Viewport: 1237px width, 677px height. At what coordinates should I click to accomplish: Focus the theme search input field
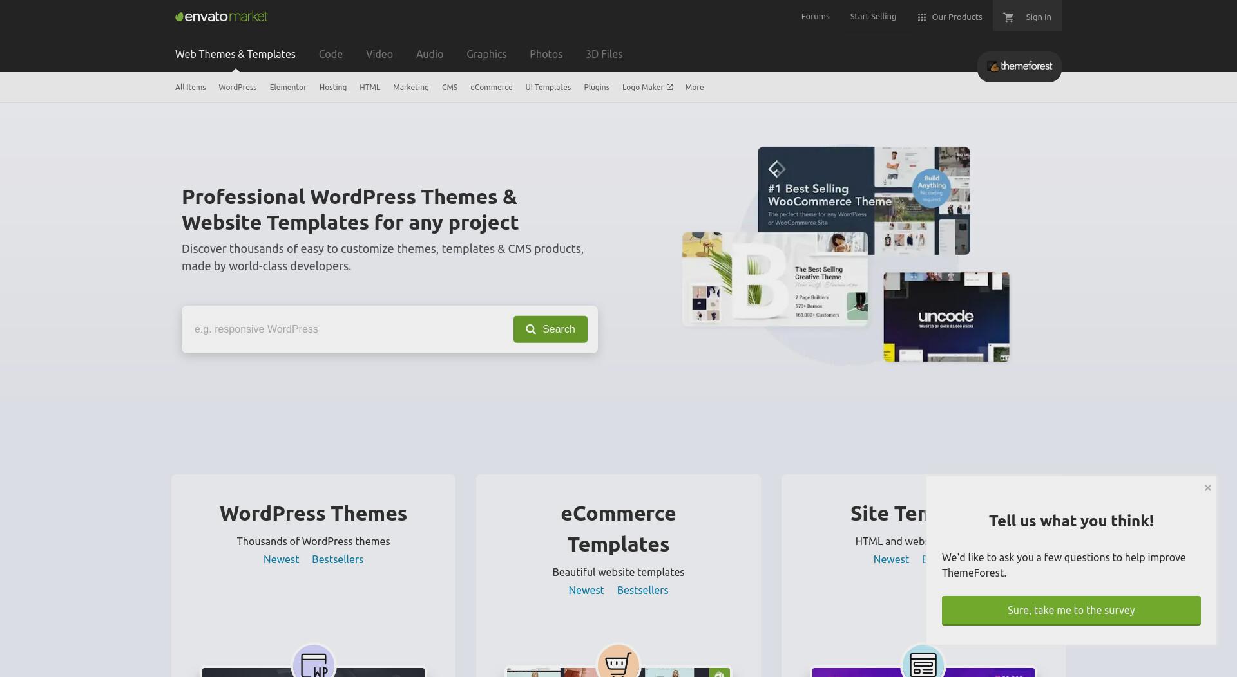[x=348, y=329]
